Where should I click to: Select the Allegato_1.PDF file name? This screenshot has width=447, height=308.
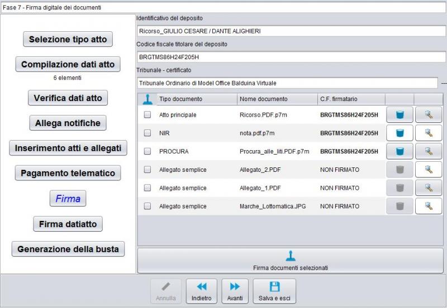click(x=260, y=188)
